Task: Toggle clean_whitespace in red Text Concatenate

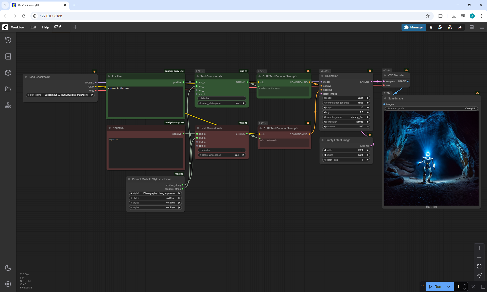Action: tap(222, 155)
